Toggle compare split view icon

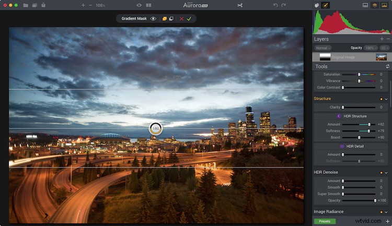pos(148,5)
